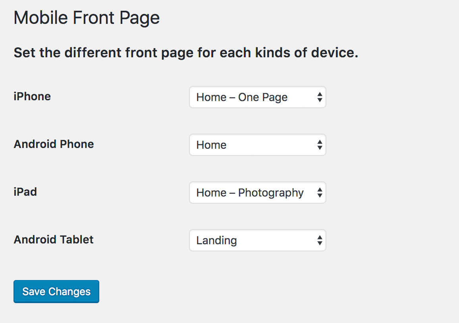Click the up-down arrows on Android Tablet select
Image resolution: width=459 pixels, height=323 pixels.
(x=320, y=241)
